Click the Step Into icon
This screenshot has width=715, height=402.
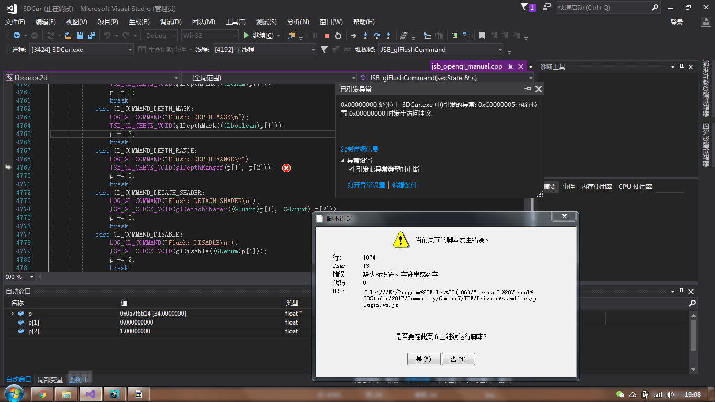tap(365, 36)
